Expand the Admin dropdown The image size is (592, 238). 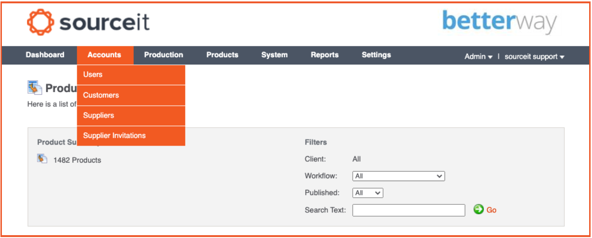tap(478, 56)
